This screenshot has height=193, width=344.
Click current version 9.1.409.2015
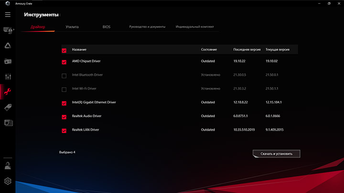coord(274,130)
